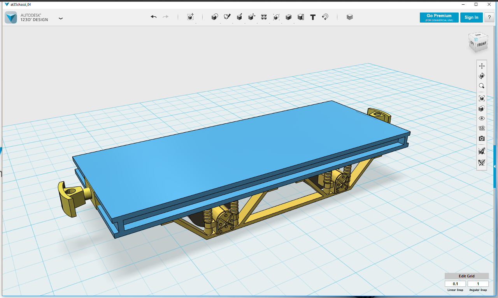Click the Fit to view icon

(482, 98)
